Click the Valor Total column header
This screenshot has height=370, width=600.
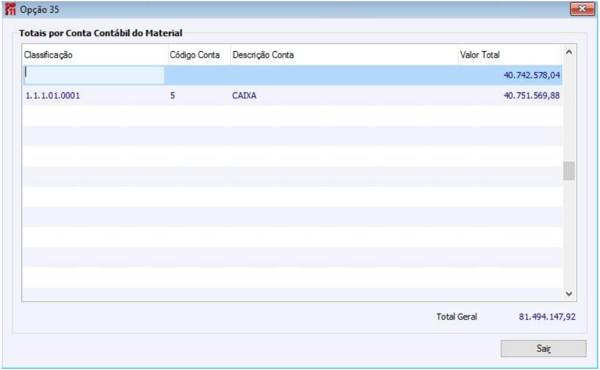510,55
